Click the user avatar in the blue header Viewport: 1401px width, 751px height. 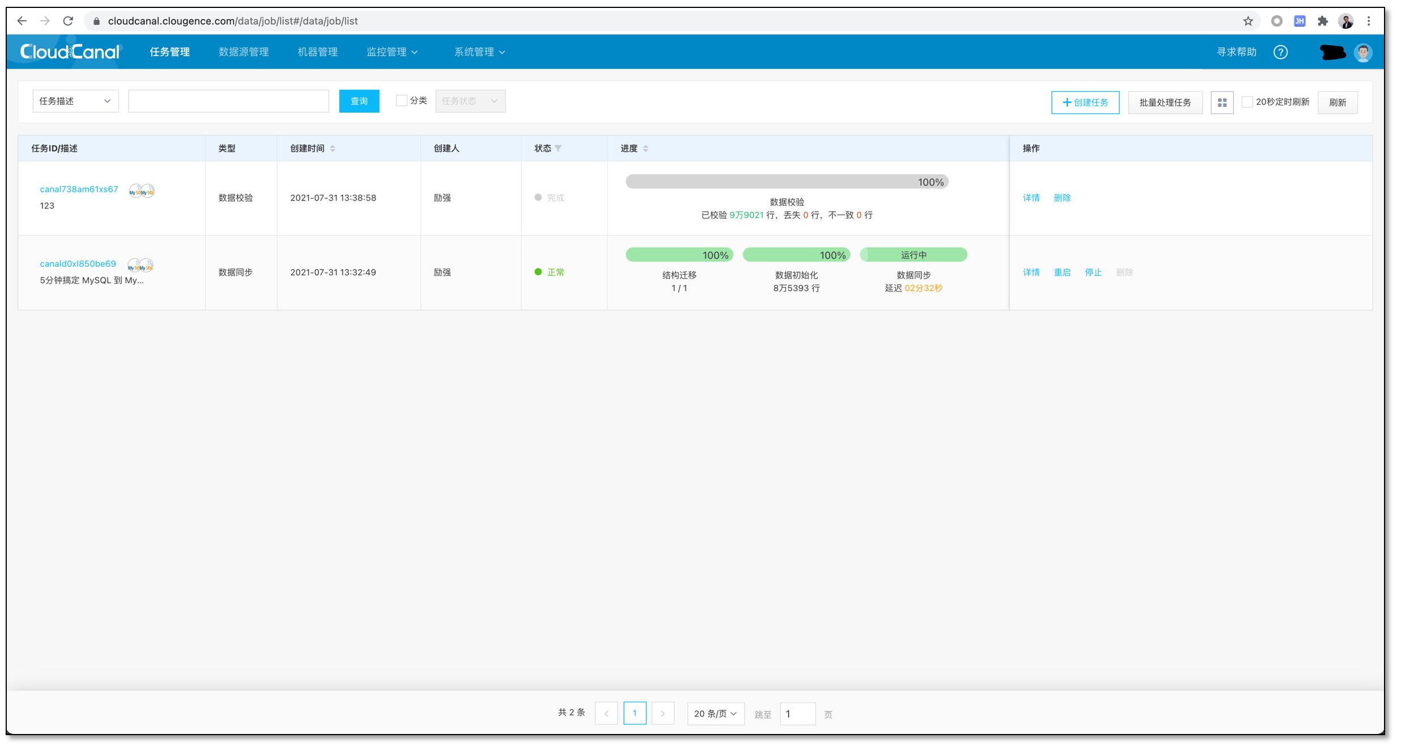1362,52
